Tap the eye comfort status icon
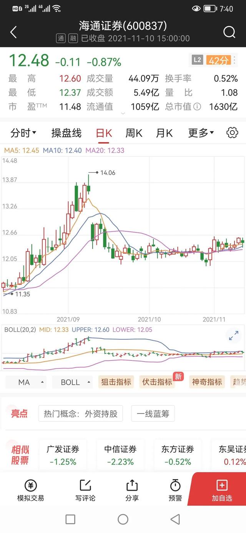246x533 pixels. point(196,8)
